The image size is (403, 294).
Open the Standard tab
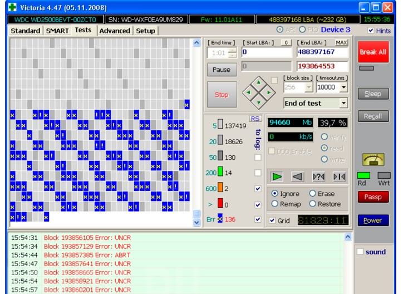pyautogui.click(x=26, y=31)
